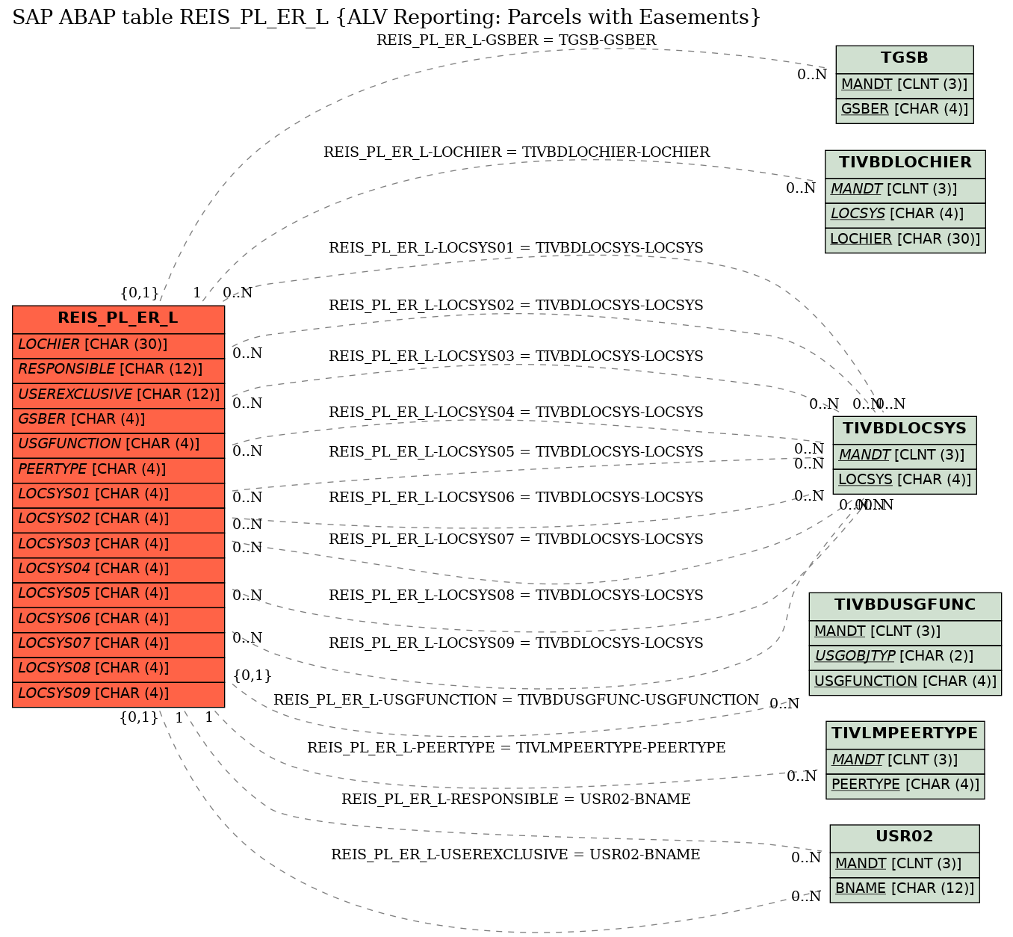Viewport: 1013px width, 937px height.
Task: Select the LOCSYS06 [CHAR (4)] field row
Action: coord(118,619)
